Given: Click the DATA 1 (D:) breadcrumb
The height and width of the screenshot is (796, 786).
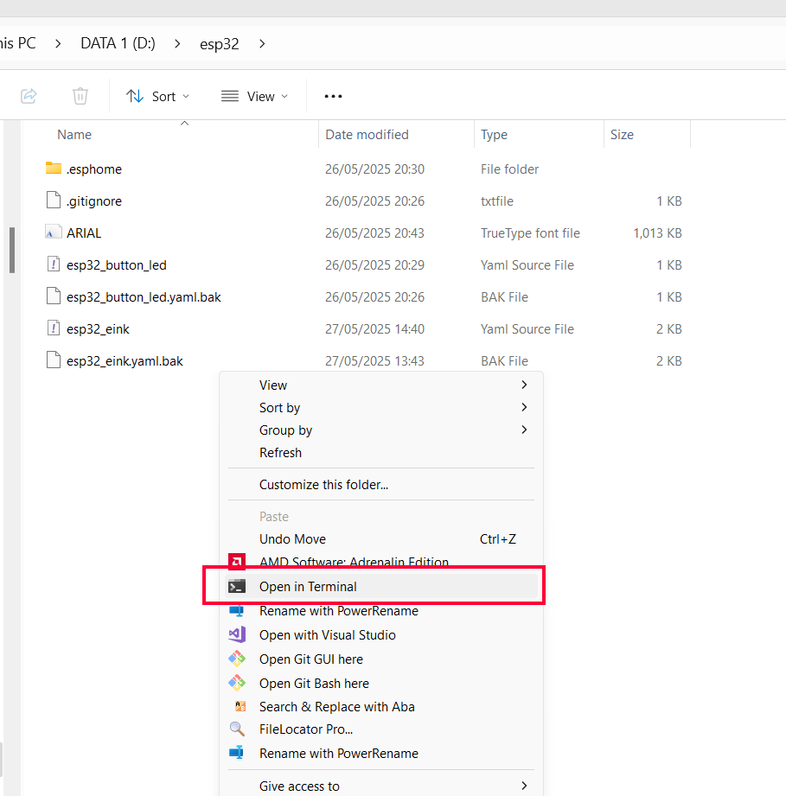Looking at the screenshot, I should point(118,43).
